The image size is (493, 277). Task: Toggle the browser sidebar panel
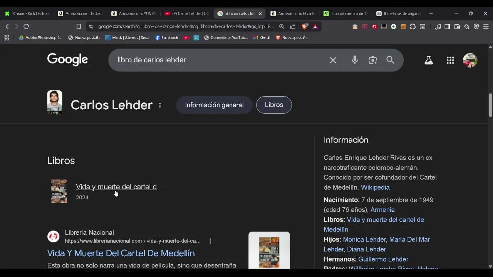(x=447, y=27)
